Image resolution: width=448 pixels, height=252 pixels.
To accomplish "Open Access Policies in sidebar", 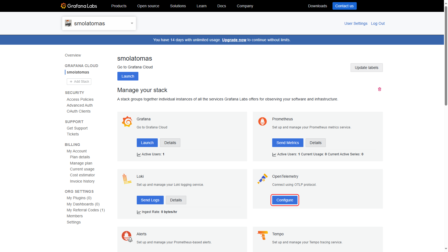I will [x=80, y=99].
